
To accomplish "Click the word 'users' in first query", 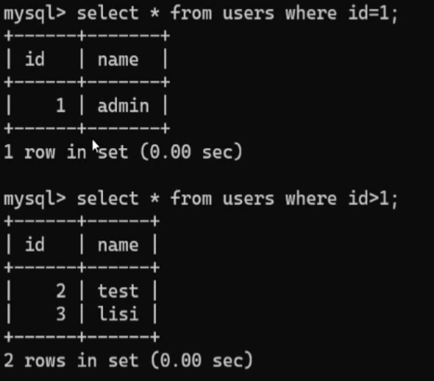I will (x=248, y=13).
